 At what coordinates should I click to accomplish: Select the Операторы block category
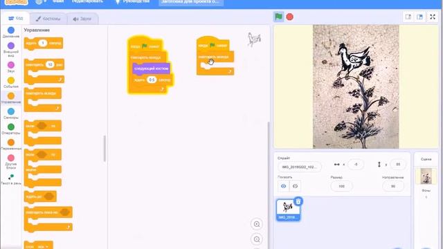tap(11, 129)
